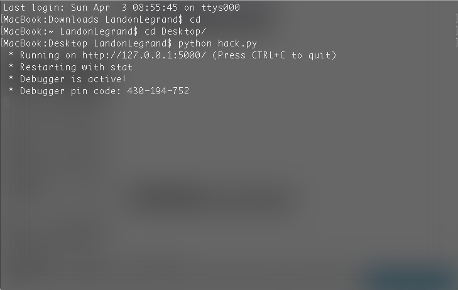Click the http://127.0.0.1:5000/ URL

144,55
